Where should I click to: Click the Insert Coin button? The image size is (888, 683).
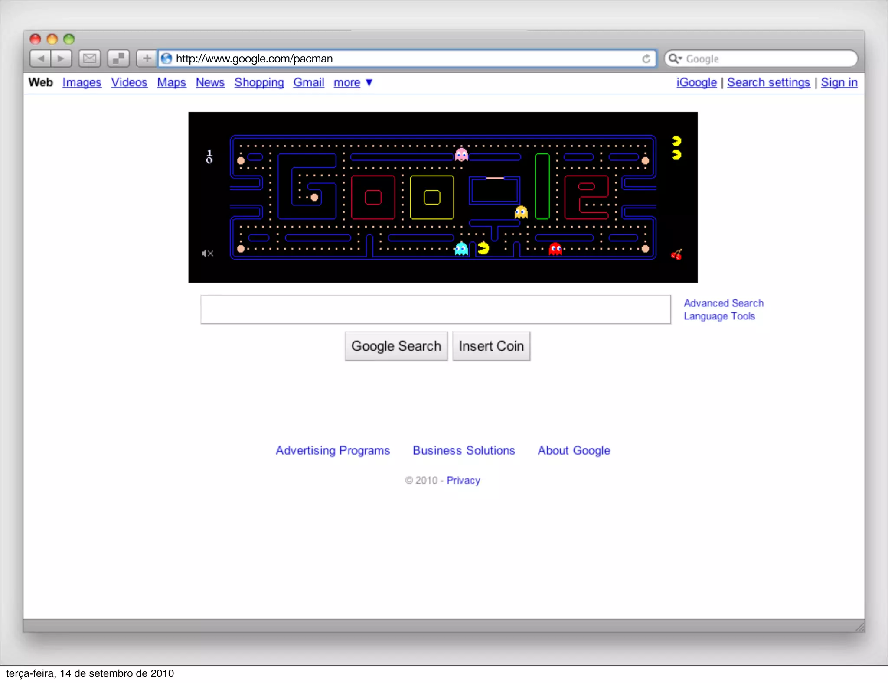491,346
